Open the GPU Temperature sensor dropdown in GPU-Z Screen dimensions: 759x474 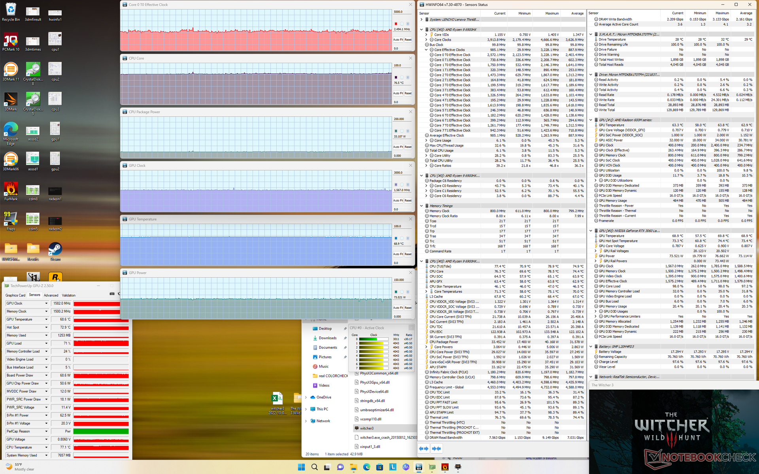46,319
